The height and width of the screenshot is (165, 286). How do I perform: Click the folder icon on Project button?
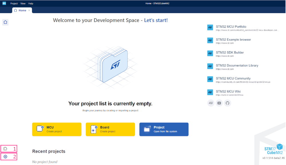point(147,129)
